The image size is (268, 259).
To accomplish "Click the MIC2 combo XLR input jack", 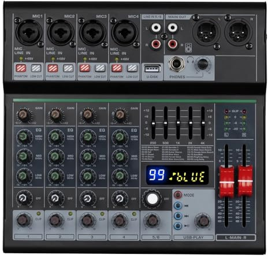I will 61,32.
